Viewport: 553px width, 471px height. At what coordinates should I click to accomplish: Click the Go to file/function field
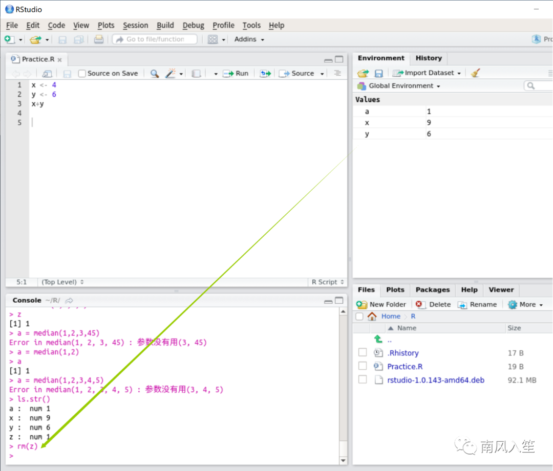tap(155, 39)
